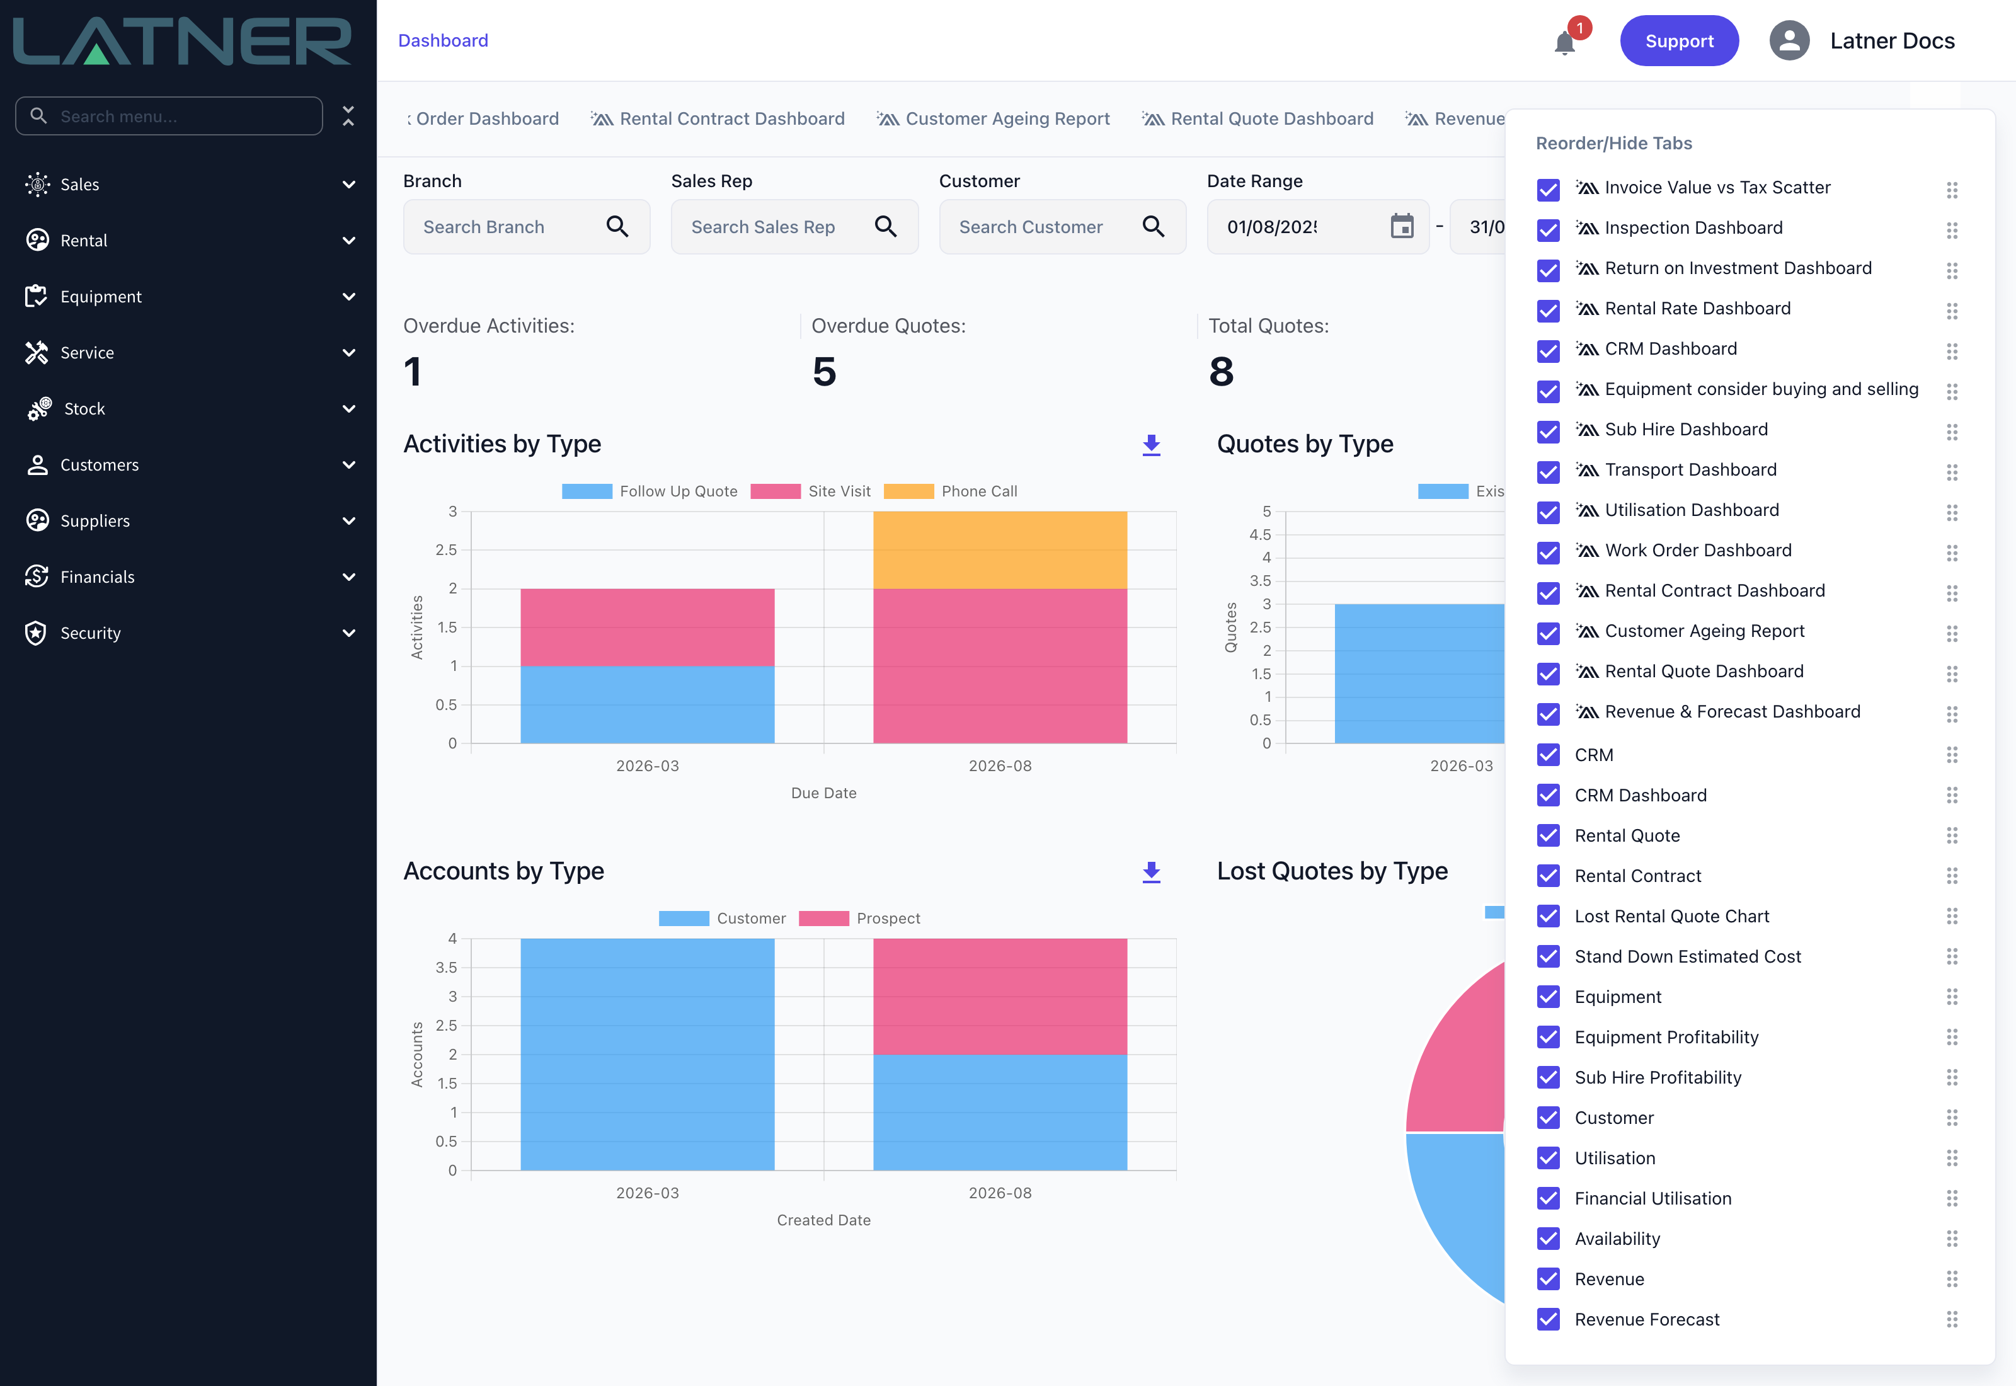Viewport: 2016px width, 1386px height.
Task: Uncheck the Lost Rental Quote Chart checkbox
Action: click(1548, 916)
